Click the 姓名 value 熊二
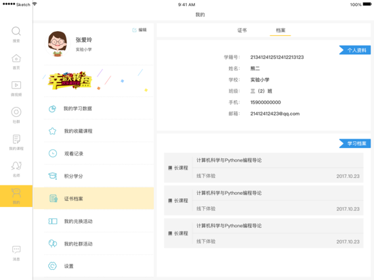 pos(255,68)
